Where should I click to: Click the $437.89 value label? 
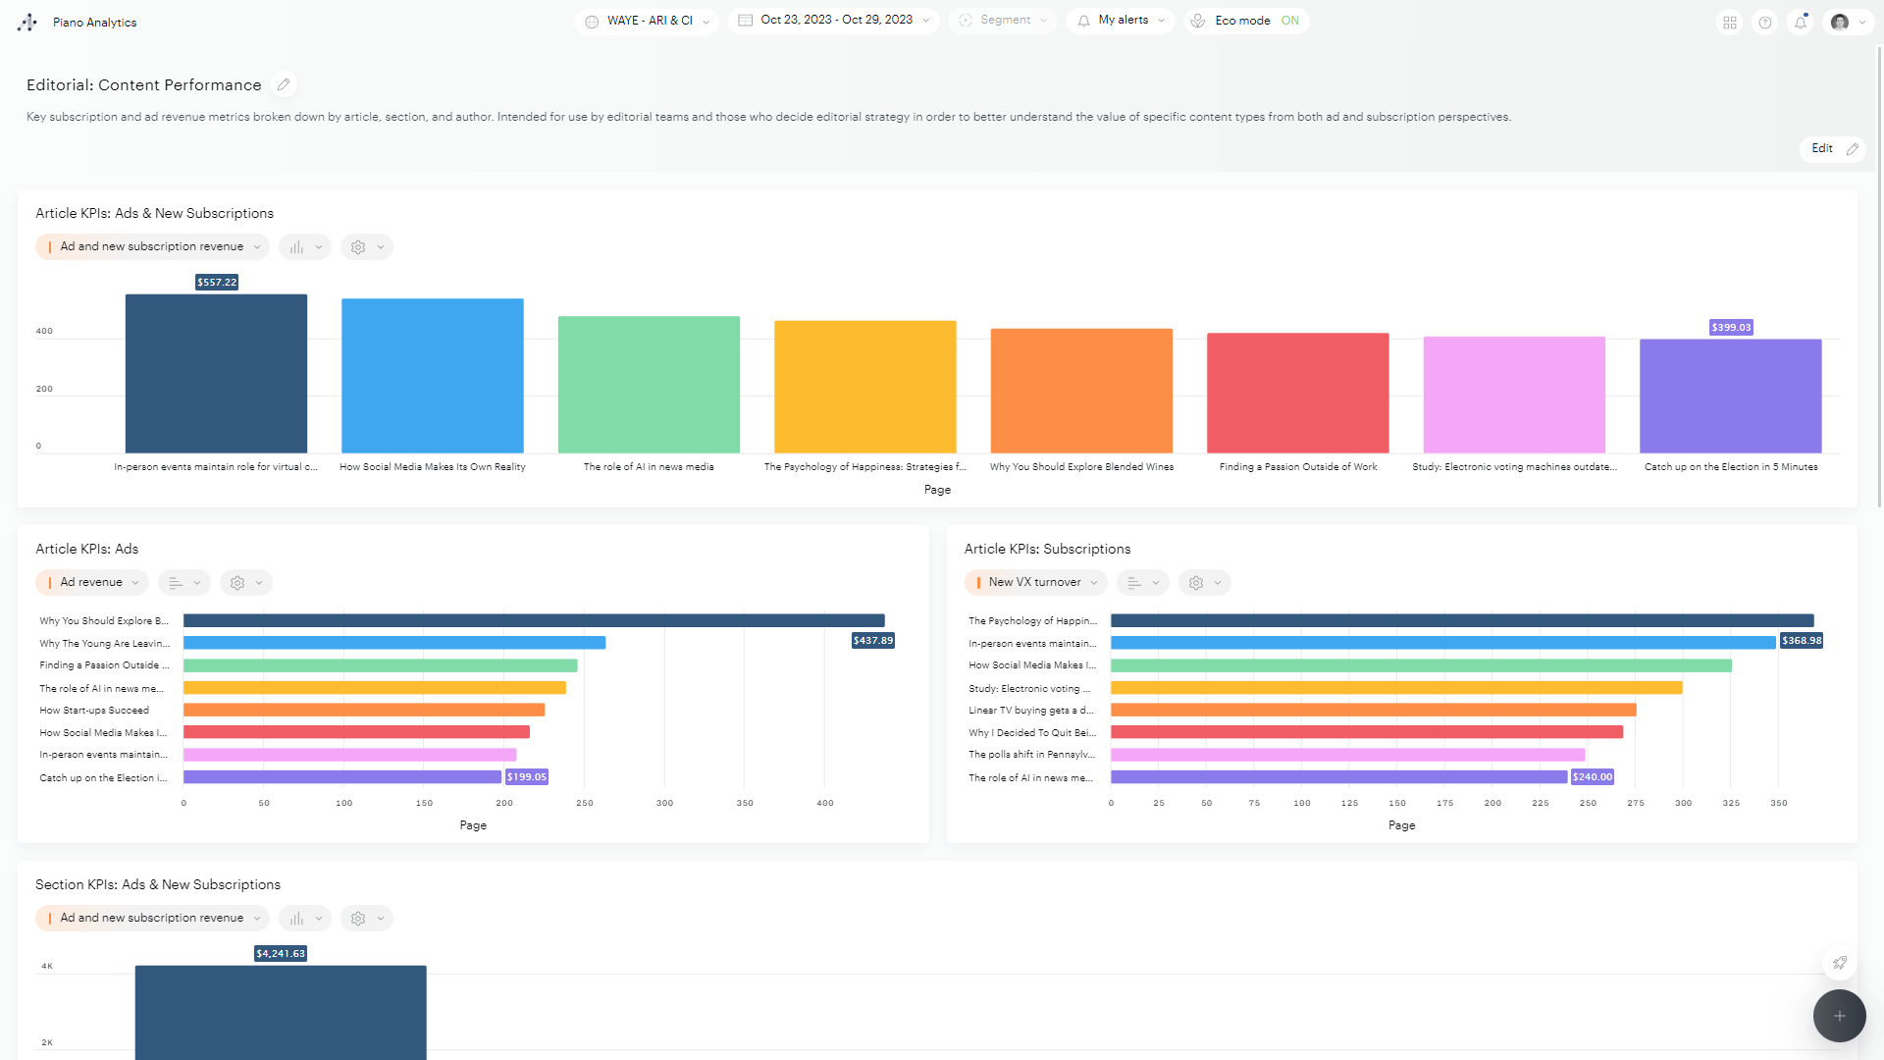click(873, 641)
